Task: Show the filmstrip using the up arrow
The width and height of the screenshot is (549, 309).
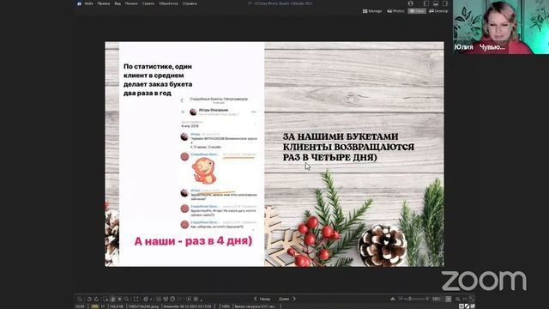Action: point(393,299)
